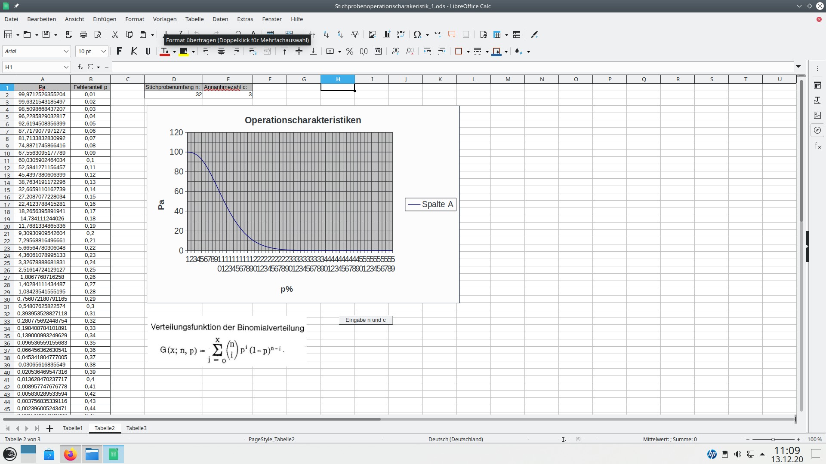Open the Extras menu

pos(245,19)
